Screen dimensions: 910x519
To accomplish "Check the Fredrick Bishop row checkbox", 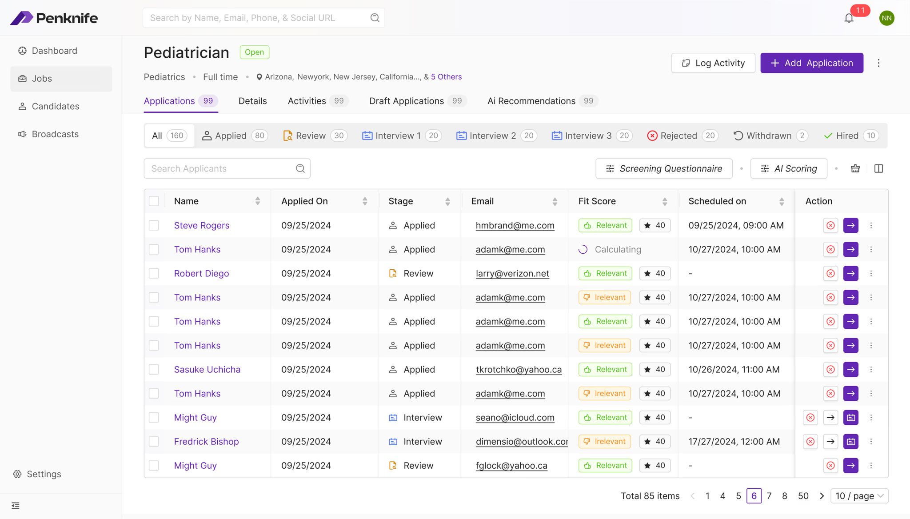I will pos(154,441).
